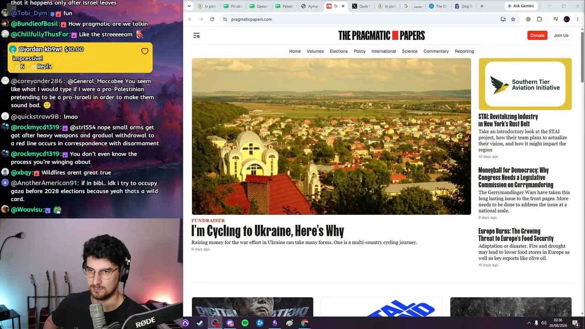Go to the Policy section
This screenshot has height=329, width=585.
click(x=360, y=51)
